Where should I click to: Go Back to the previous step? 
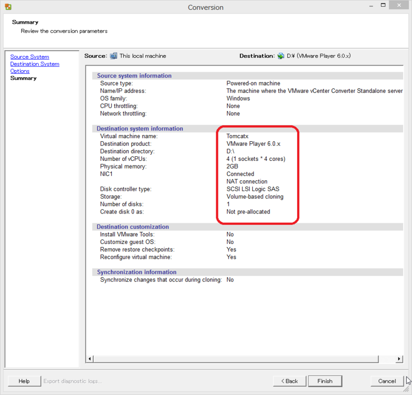289,381
